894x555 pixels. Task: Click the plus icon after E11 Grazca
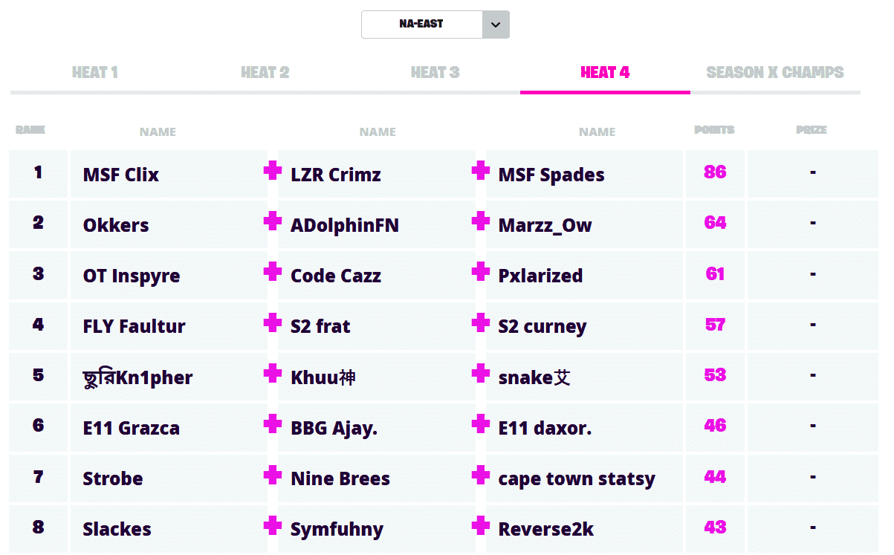[x=273, y=423]
